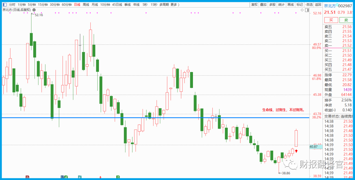Switch to the 60分钟 period tab
The height and width of the screenshot is (180, 355).
pos(67,5)
